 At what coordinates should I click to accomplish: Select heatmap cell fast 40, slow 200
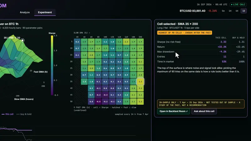click(140, 88)
